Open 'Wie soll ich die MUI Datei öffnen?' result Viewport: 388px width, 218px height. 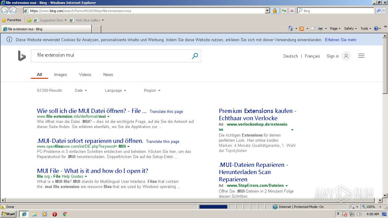coord(92,111)
